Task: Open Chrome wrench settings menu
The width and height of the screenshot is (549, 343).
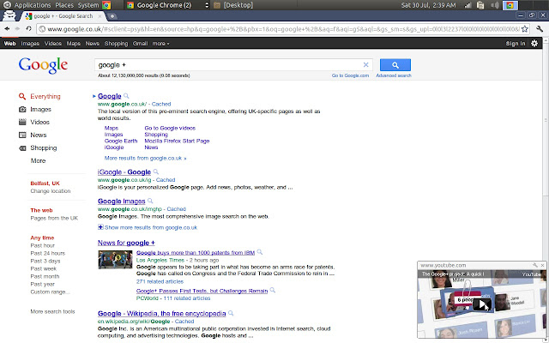Action: (540, 29)
